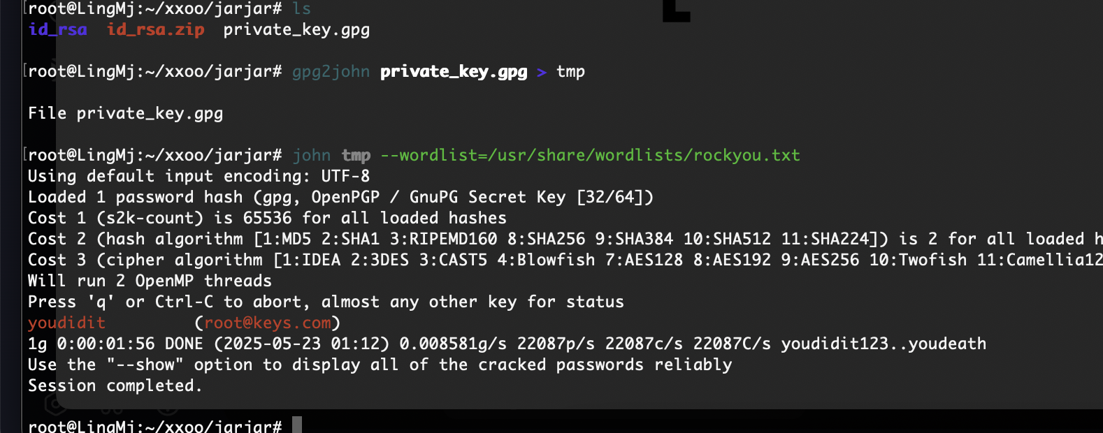Click the tmp output filename after redirect

[x=570, y=72]
